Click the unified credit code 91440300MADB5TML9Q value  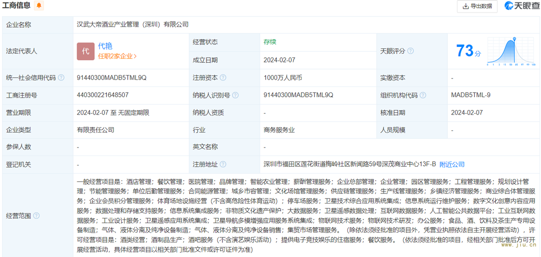(112, 78)
